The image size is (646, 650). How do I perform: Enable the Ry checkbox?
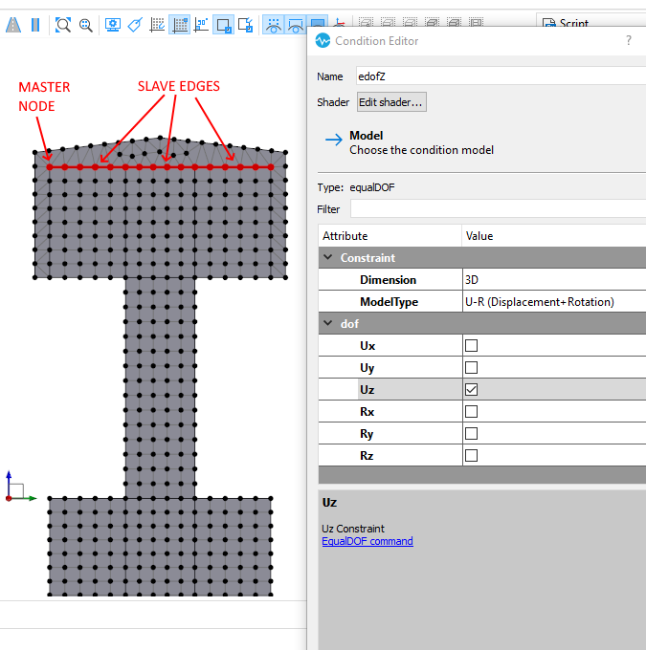471,433
